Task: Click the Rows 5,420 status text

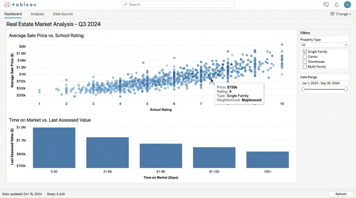Action: click(56, 194)
